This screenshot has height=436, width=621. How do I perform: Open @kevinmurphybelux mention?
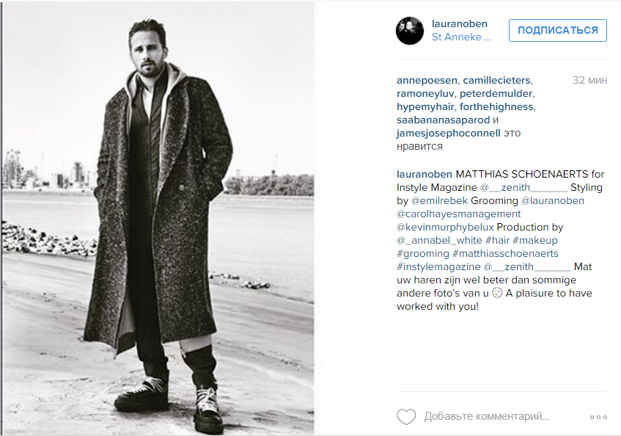[x=445, y=227]
